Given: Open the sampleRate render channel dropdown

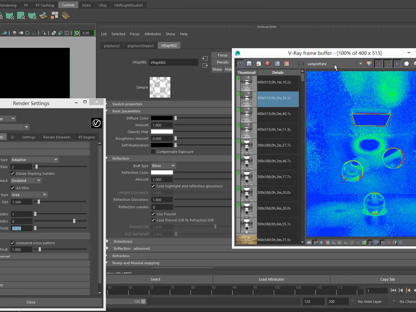Looking at the screenshot, I should pos(360,63).
